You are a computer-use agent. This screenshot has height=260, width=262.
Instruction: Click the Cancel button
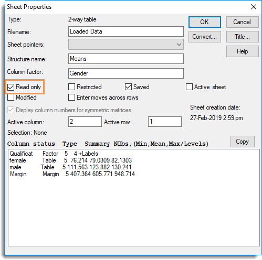(x=242, y=22)
